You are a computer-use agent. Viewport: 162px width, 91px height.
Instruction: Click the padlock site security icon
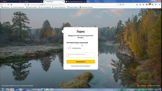pyautogui.click(x=28, y=5)
